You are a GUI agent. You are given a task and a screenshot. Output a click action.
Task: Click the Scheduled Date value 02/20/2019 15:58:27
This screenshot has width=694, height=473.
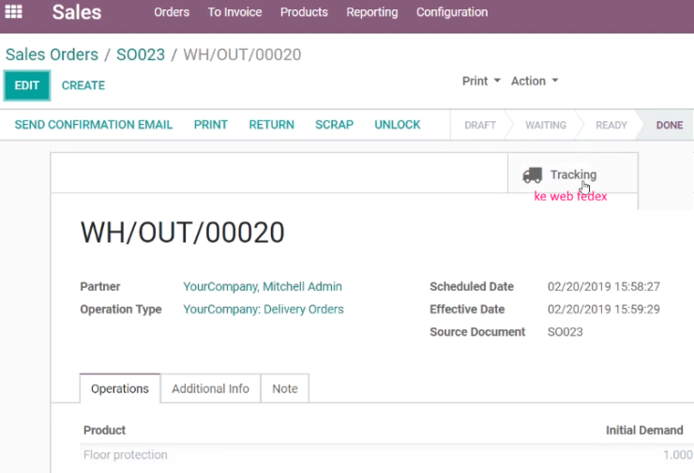(604, 286)
